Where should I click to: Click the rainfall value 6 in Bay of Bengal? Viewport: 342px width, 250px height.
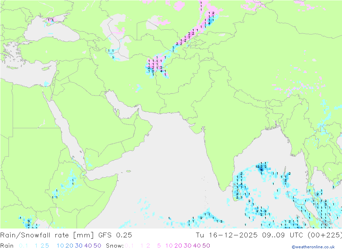(x=261, y=170)
